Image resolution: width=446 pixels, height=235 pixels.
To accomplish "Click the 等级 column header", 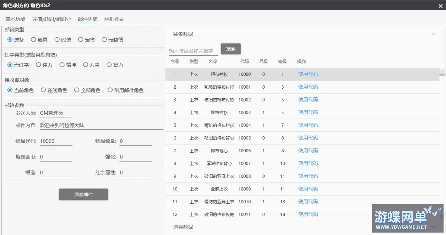I will point(283,62).
